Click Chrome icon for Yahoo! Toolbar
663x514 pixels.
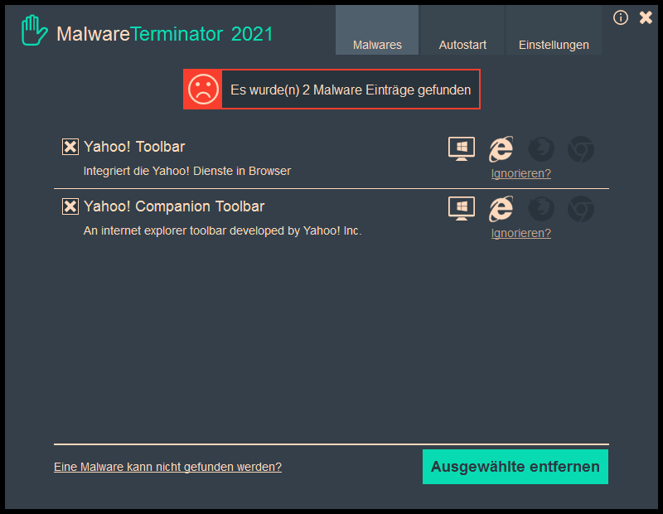coord(581,149)
